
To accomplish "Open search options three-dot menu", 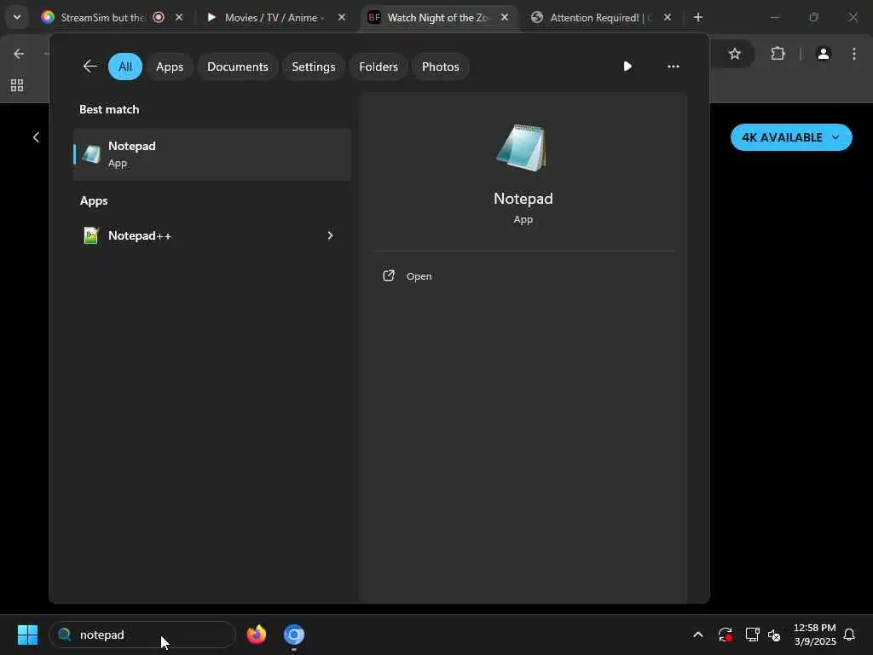I will click(x=674, y=67).
